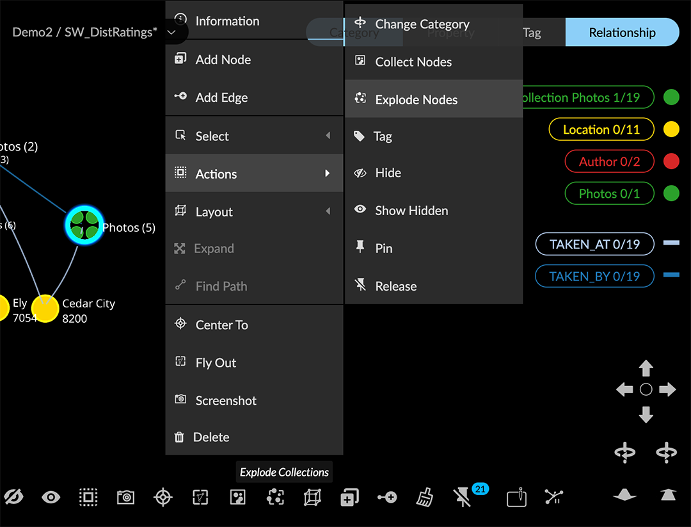Image resolution: width=691 pixels, height=527 pixels.
Task: Click the add edge icon in bottom toolbar
Action: coord(387,497)
